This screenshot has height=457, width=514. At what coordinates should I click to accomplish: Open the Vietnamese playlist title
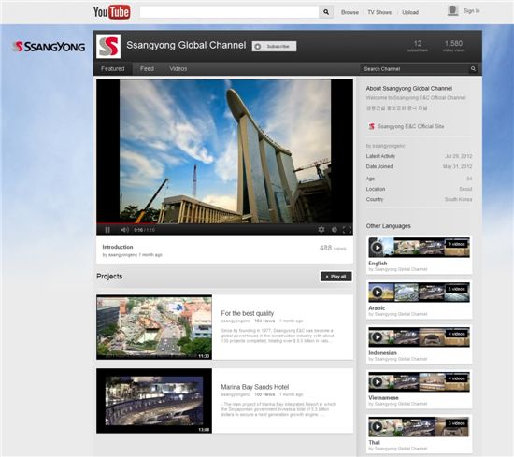click(383, 398)
